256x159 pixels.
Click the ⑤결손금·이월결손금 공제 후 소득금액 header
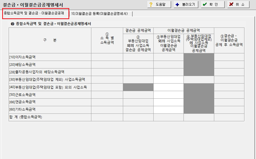229,40
